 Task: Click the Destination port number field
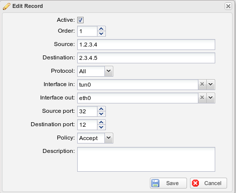point(87,125)
